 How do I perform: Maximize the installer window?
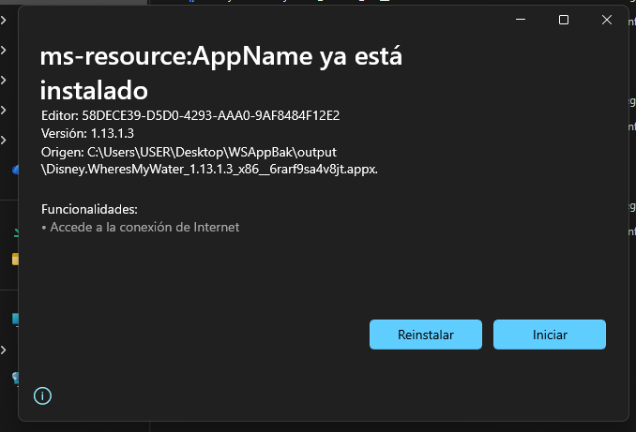click(x=564, y=20)
